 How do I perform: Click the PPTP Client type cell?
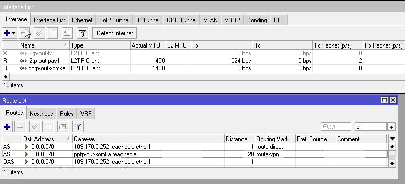(x=100, y=68)
